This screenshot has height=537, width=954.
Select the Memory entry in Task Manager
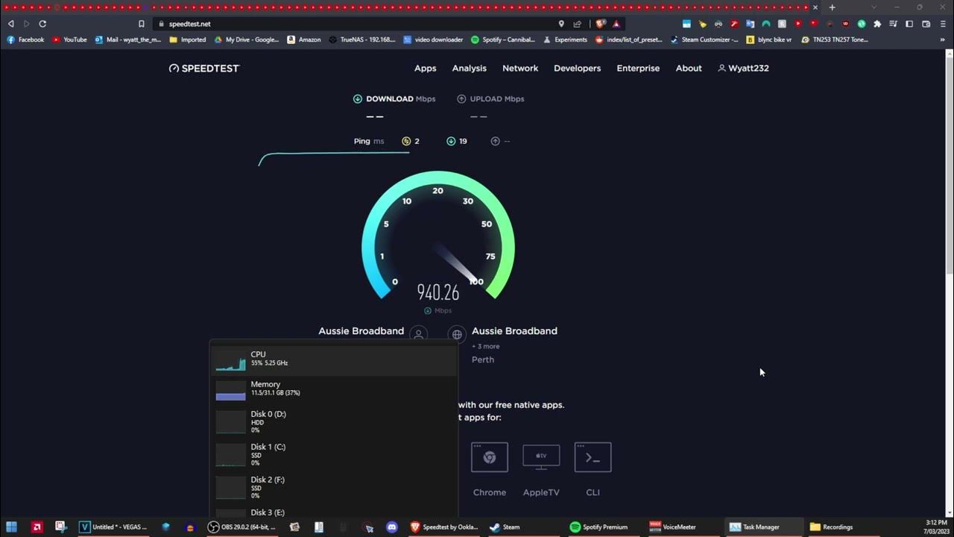coord(334,389)
